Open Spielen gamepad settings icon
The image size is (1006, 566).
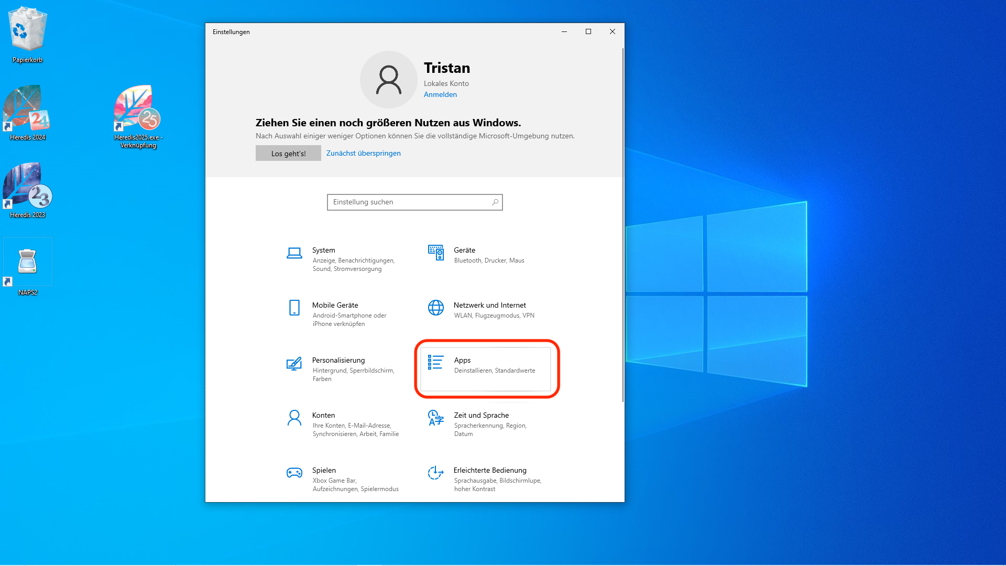pos(294,473)
